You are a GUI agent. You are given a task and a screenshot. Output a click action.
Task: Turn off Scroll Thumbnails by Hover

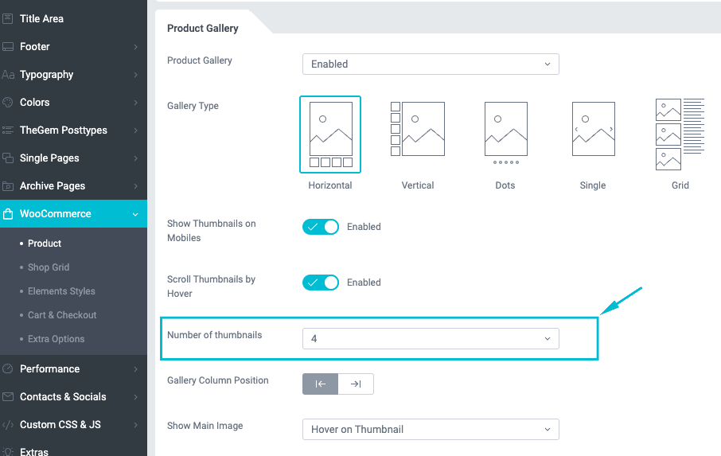pyautogui.click(x=321, y=283)
